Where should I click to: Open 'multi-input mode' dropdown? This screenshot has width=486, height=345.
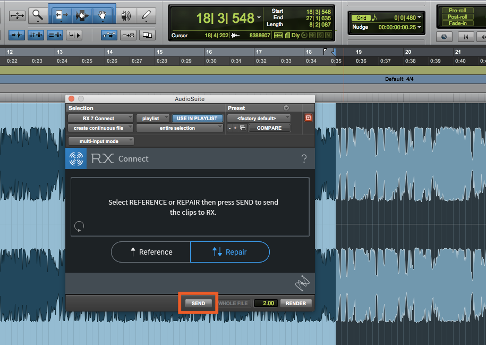coord(101,141)
